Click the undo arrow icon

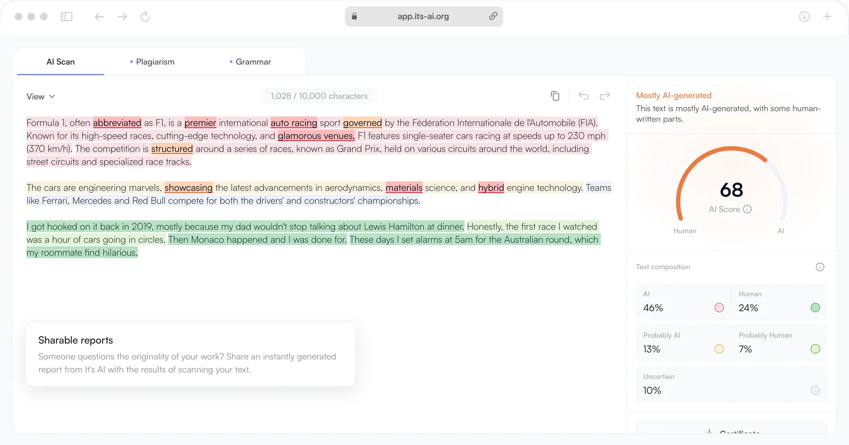click(x=584, y=96)
